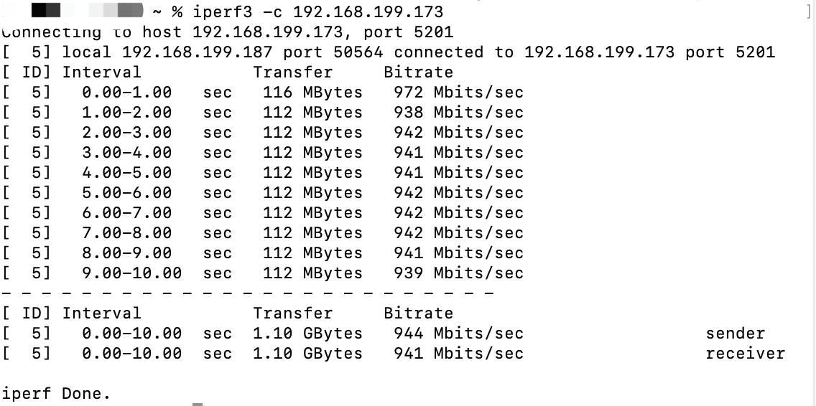Click the 'sender' label
The image size is (816, 406).
click(736, 333)
